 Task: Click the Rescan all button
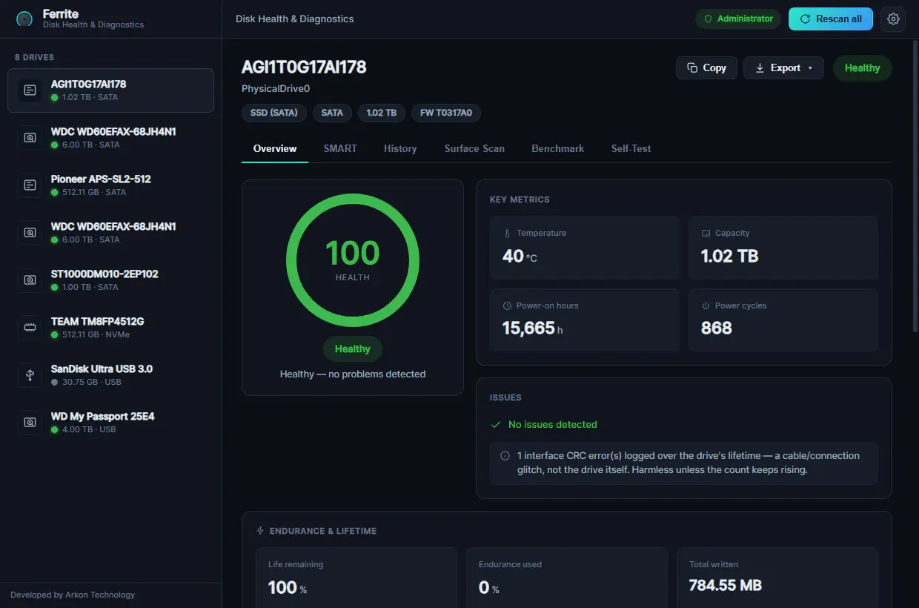831,19
